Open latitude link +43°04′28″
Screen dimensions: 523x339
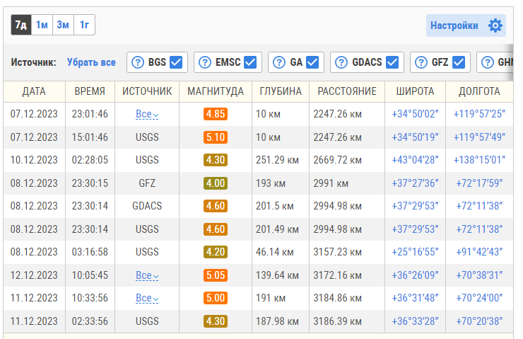(416, 160)
